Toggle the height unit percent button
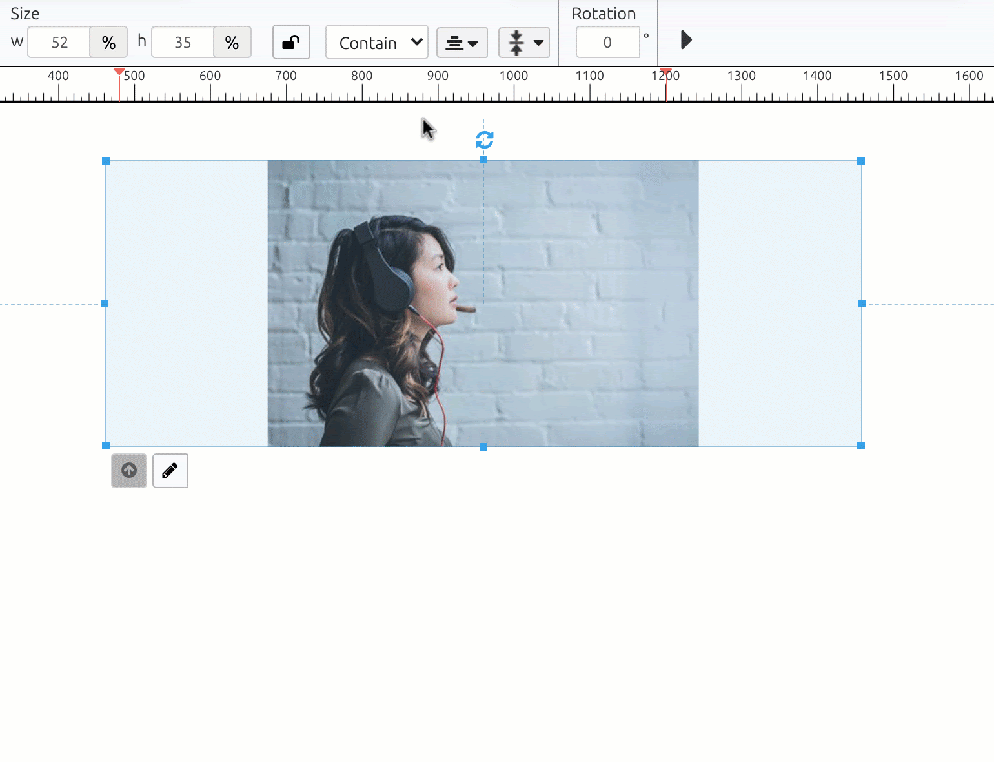The height and width of the screenshot is (762, 994). coord(232,43)
